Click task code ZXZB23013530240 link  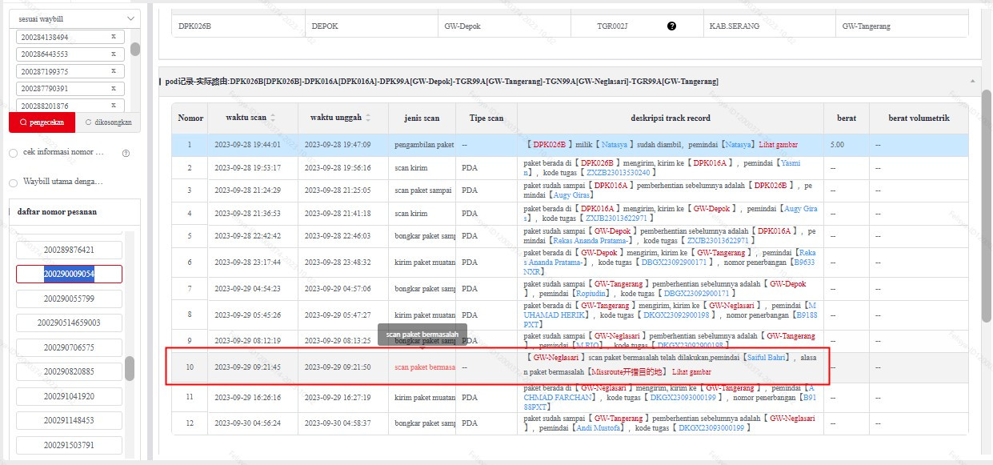(619, 172)
